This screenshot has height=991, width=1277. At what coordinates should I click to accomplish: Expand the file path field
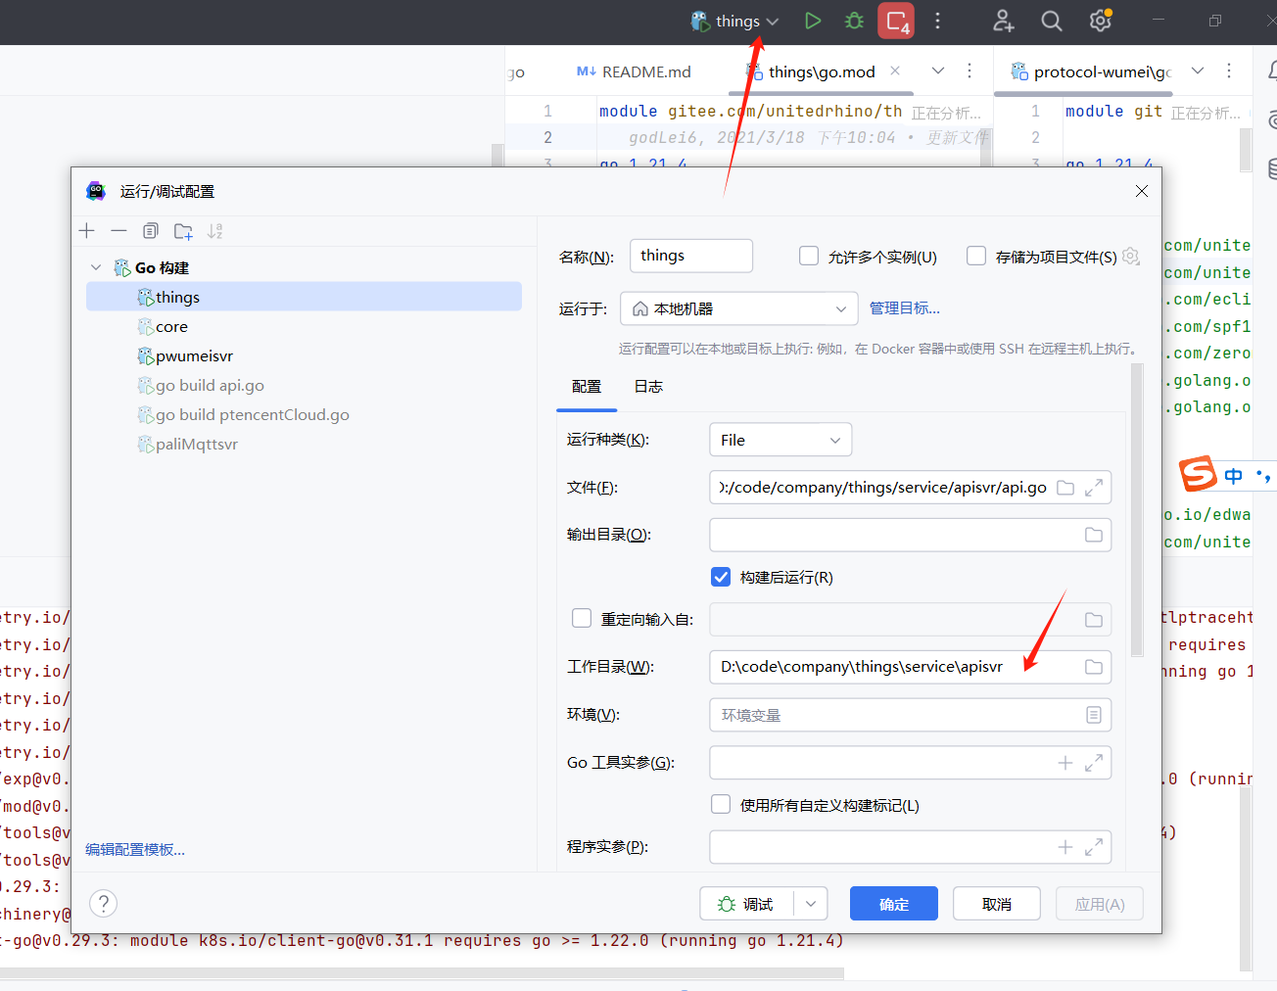click(1094, 488)
